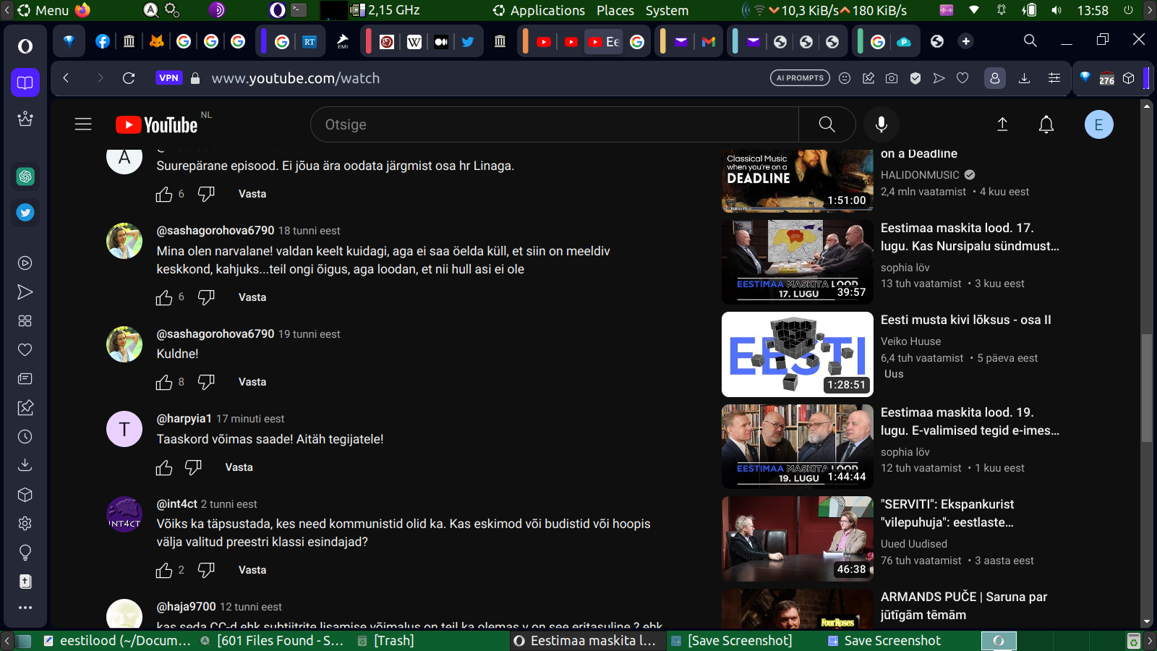The image size is (1157, 651).
Task: Switch to '[Trash]' window in taskbar
Action: pos(385,641)
